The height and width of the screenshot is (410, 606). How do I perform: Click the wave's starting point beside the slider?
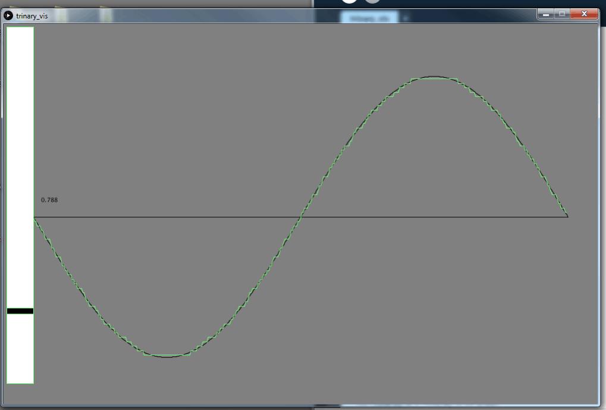35,218
